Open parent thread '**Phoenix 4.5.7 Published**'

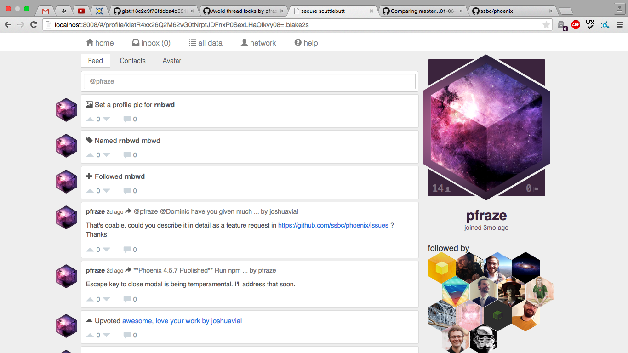click(x=205, y=270)
